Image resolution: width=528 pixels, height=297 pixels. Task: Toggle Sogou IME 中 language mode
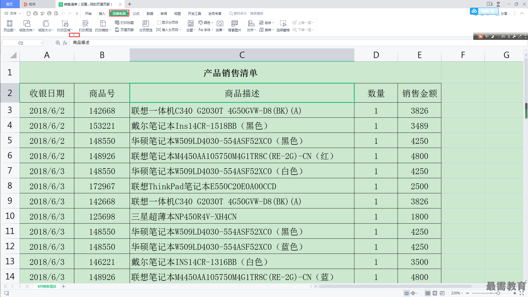pyautogui.click(x=487, y=36)
